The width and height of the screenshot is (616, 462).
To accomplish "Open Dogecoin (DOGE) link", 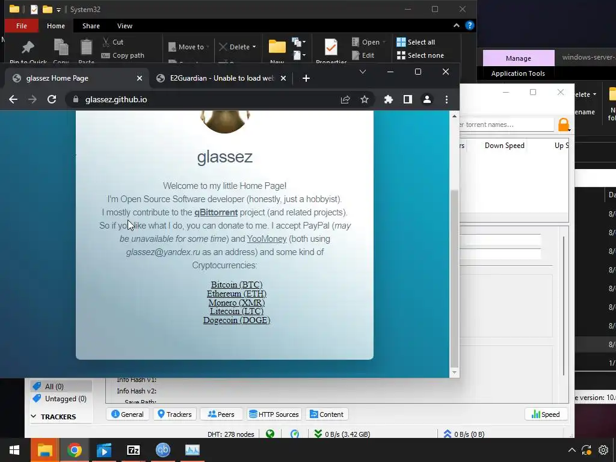I will 236,320.
